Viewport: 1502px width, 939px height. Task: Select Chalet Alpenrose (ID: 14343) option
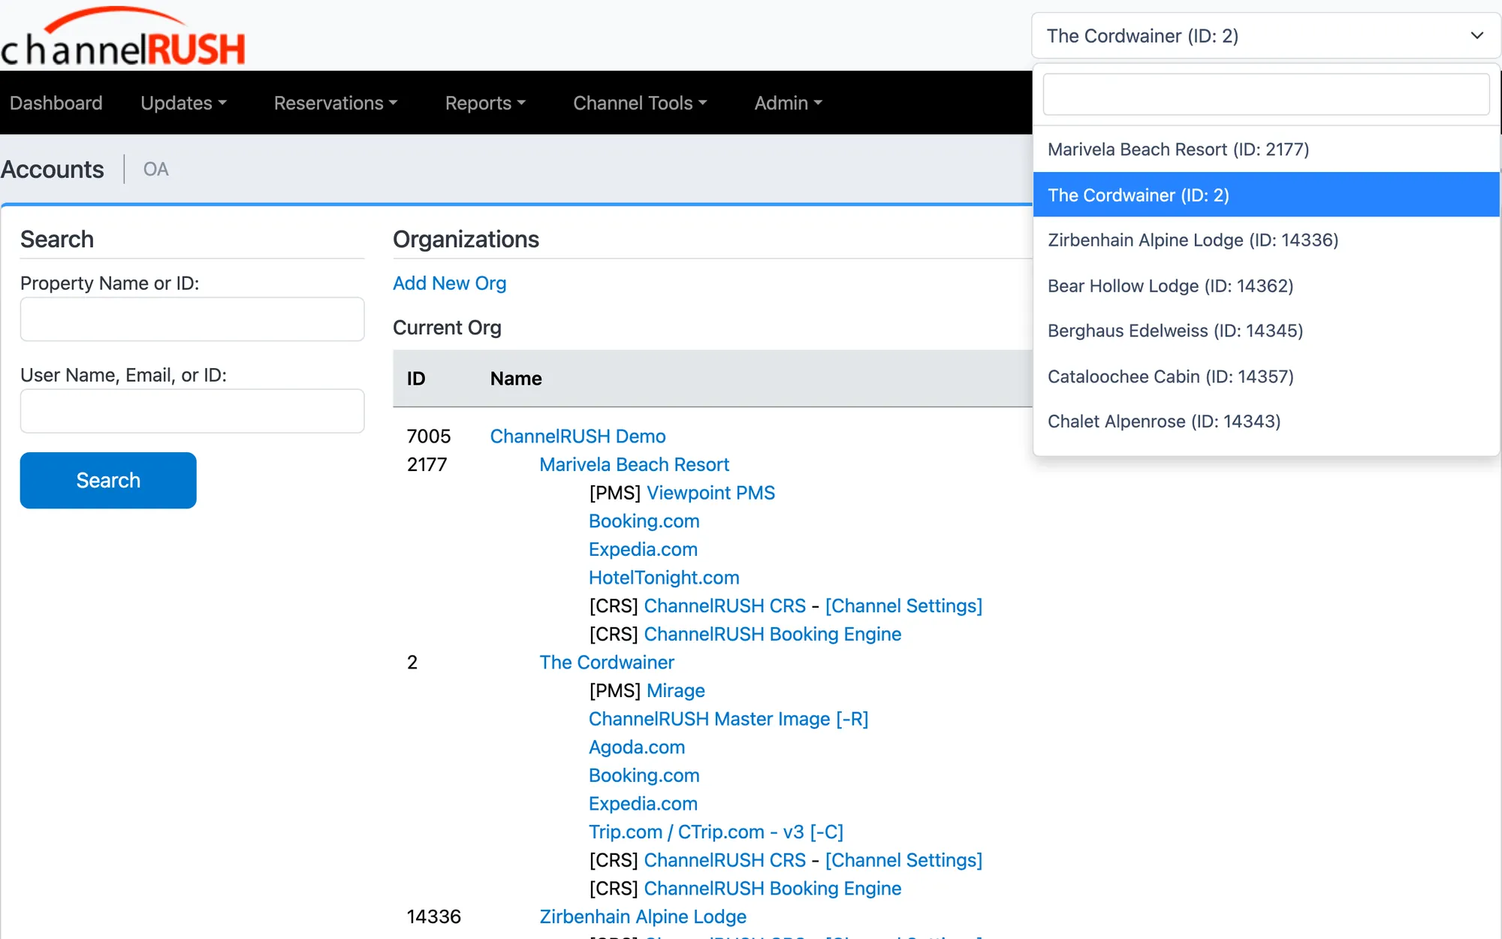(x=1266, y=421)
